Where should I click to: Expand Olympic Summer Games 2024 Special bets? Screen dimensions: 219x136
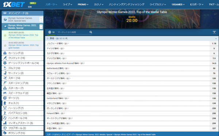[x=41, y=19]
